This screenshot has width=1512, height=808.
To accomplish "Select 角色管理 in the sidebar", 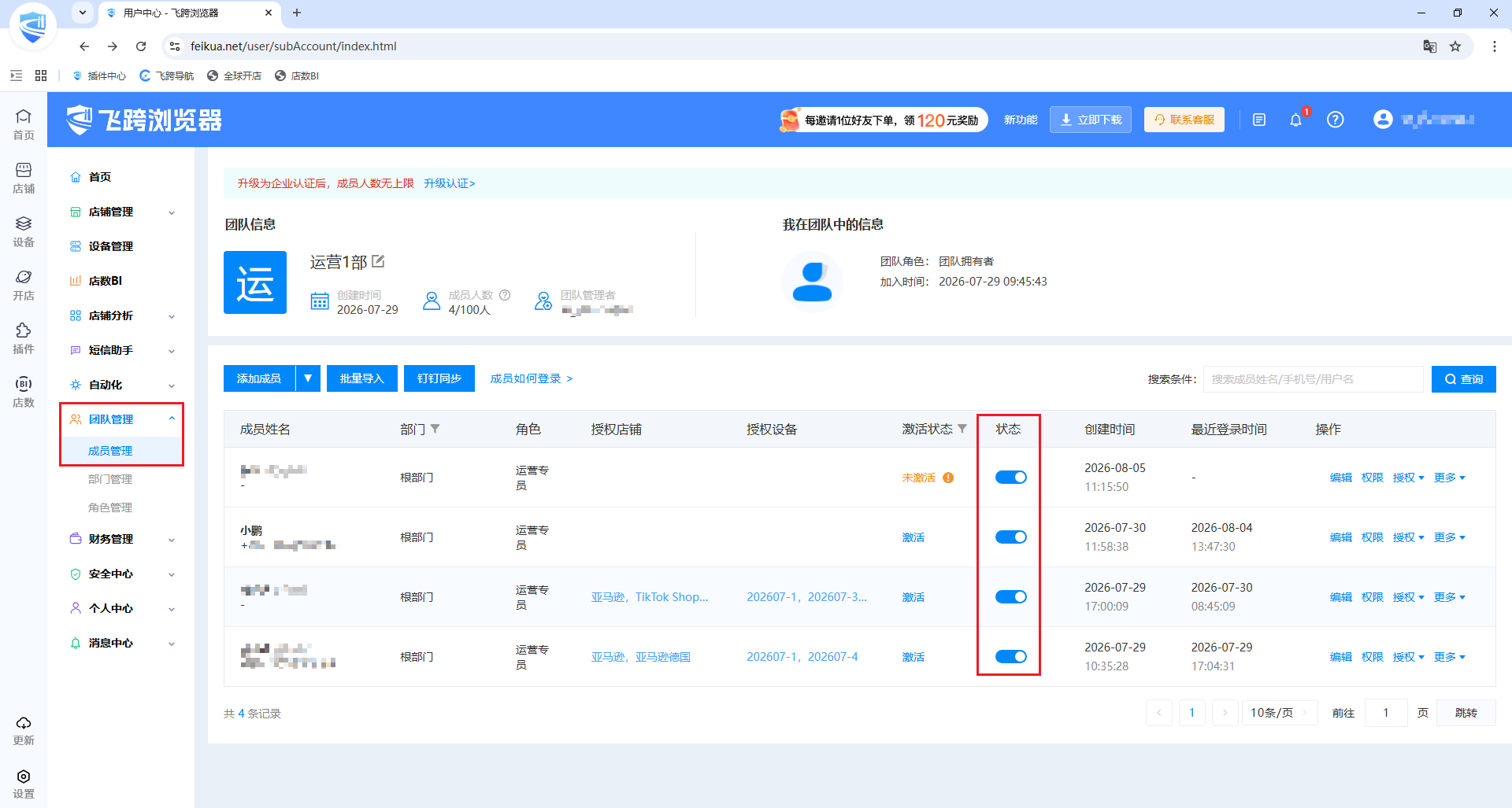I will pyautogui.click(x=110, y=507).
